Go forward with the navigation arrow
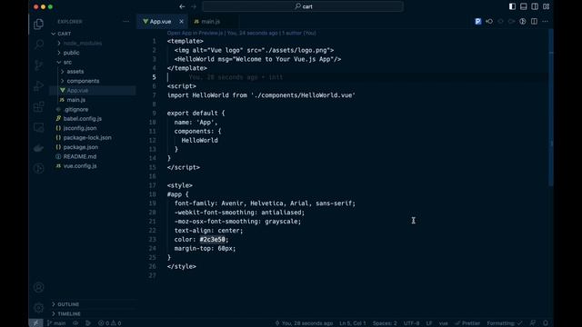582x327 pixels. (194, 6)
